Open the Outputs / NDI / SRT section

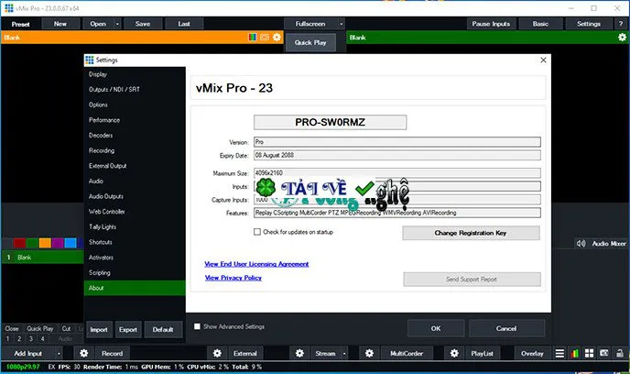135,89
